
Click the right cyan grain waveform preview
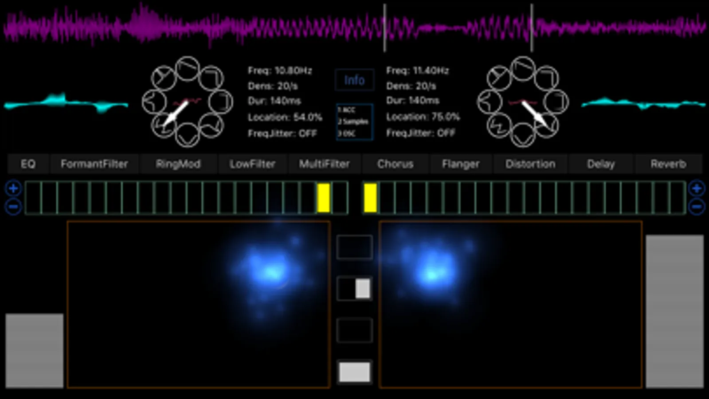tap(643, 104)
